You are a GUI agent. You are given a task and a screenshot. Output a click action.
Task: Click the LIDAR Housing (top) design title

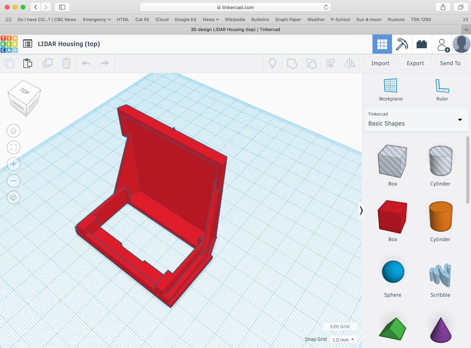coord(69,44)
